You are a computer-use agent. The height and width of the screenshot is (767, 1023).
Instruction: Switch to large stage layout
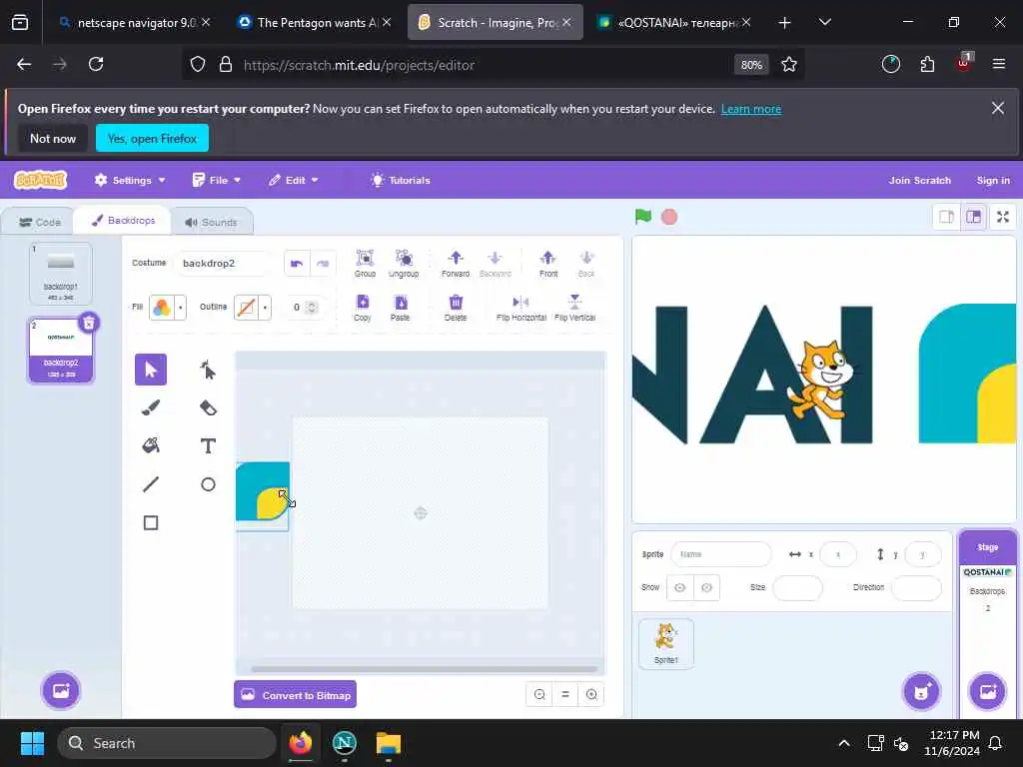(973, 217)
